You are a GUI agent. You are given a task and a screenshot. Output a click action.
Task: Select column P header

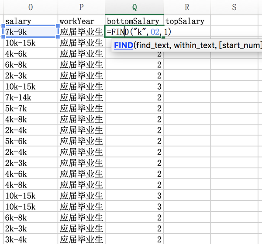81,7
